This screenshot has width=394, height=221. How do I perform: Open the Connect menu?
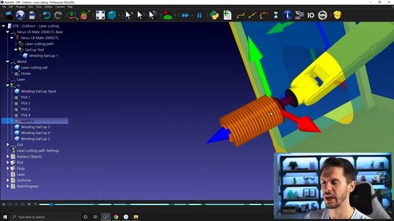pos(60,7)
